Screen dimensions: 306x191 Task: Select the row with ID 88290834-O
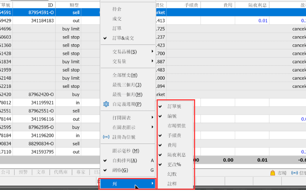click(x=41, y=144)
